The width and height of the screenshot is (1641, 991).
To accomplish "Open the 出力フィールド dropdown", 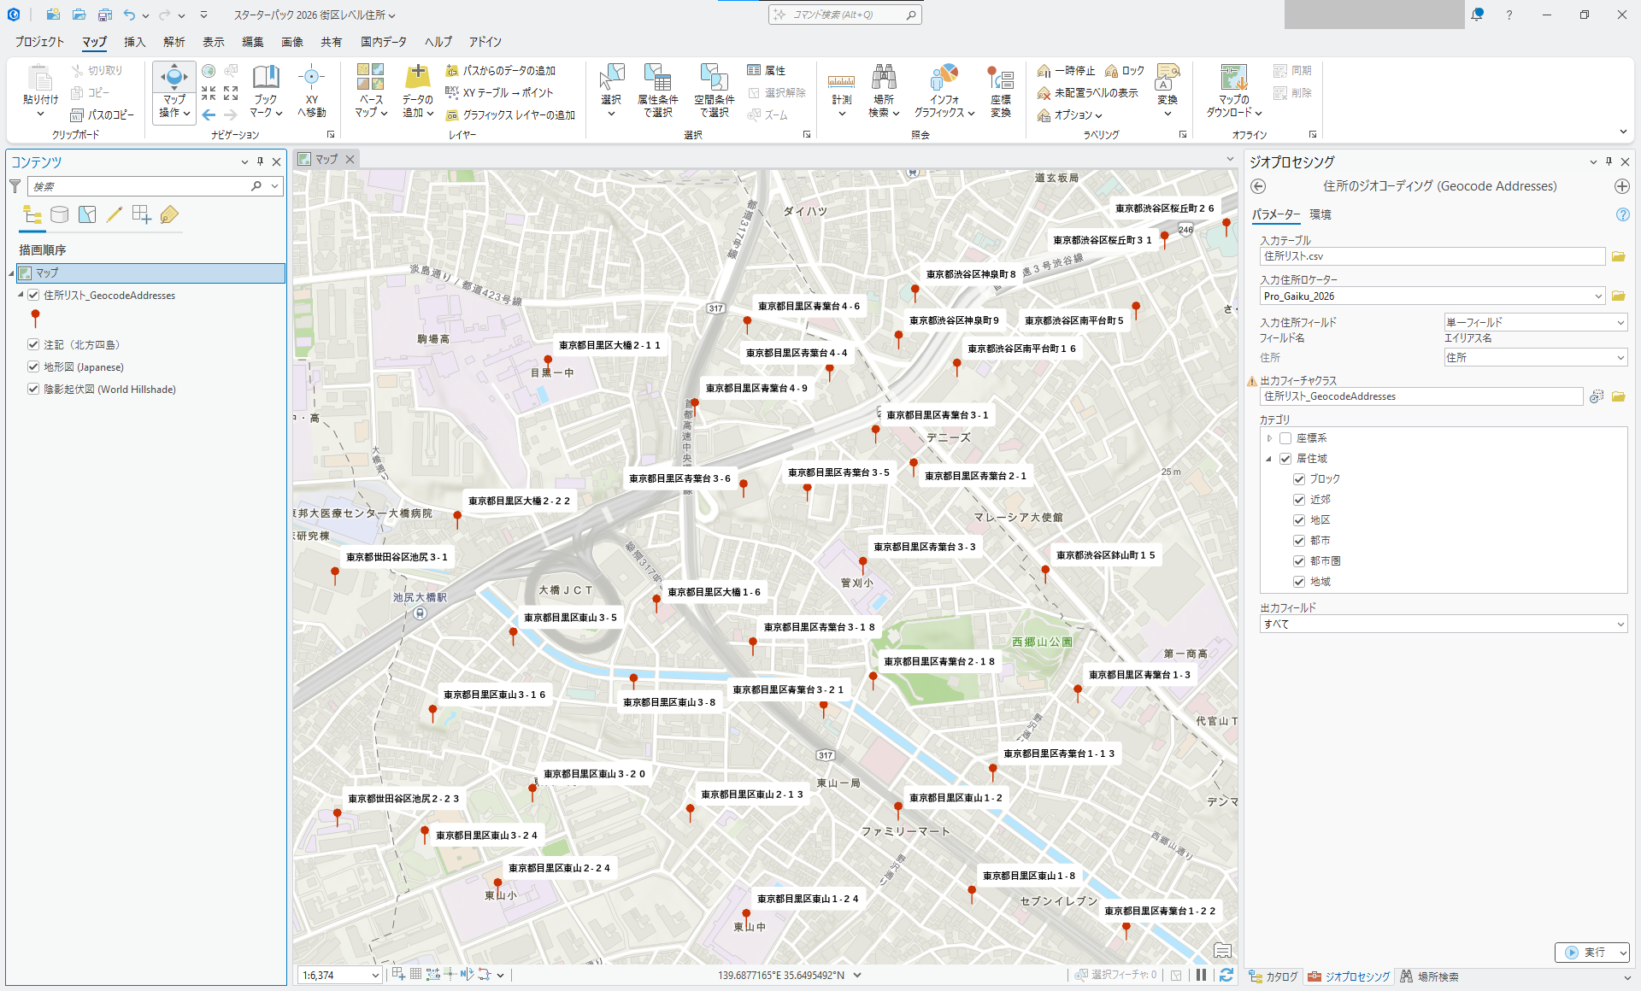I will click(x=1620, y=625).
